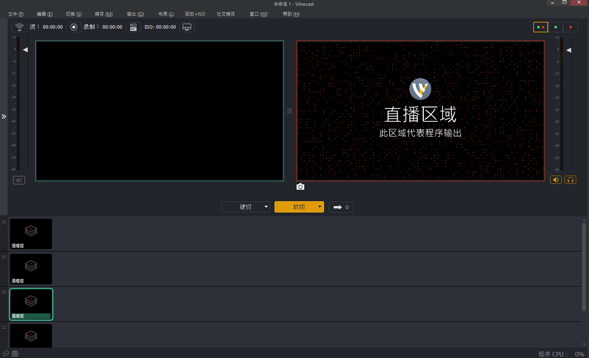Toggle preview audio mute speaker under left meter
Screen dimensions: 589x358
(x=19, y=180)
